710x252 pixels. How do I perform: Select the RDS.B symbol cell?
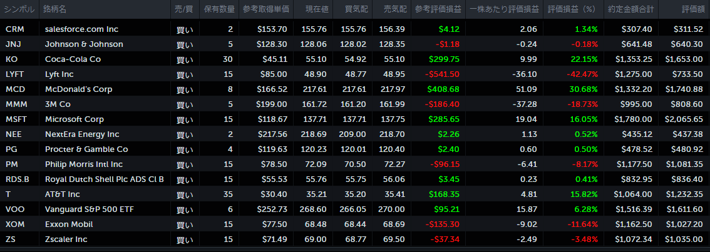17,179
